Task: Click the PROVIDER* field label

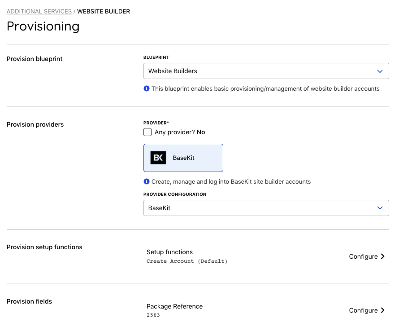Action: click(156, 123)
